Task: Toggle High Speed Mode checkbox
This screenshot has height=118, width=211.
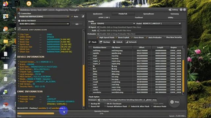Action: pyautogui.click(x=98, y=38)
